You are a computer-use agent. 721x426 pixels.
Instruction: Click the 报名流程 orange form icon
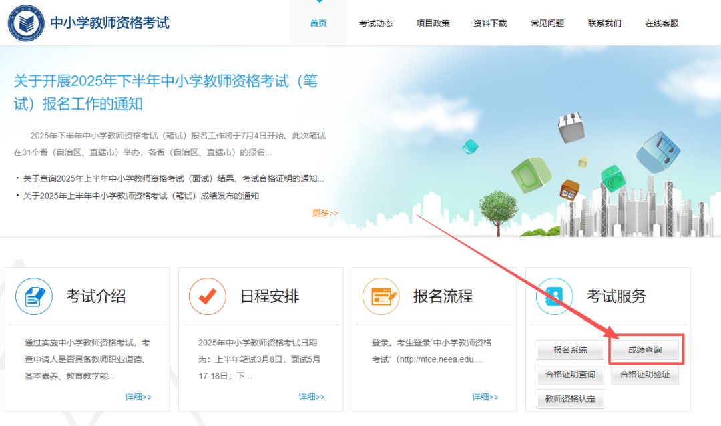point(381,296)
